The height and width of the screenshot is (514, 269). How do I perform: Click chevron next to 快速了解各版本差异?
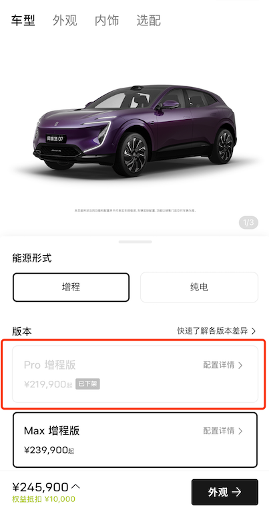(x=254, y=331)
